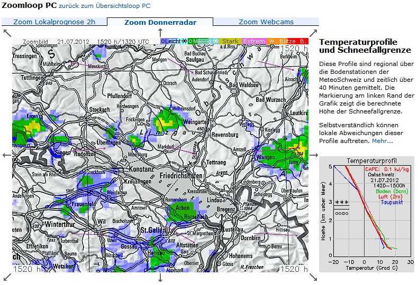Click the blue 'Leicht' legend swatch
This screenshot has height=285, width=418.
(173, 41)
